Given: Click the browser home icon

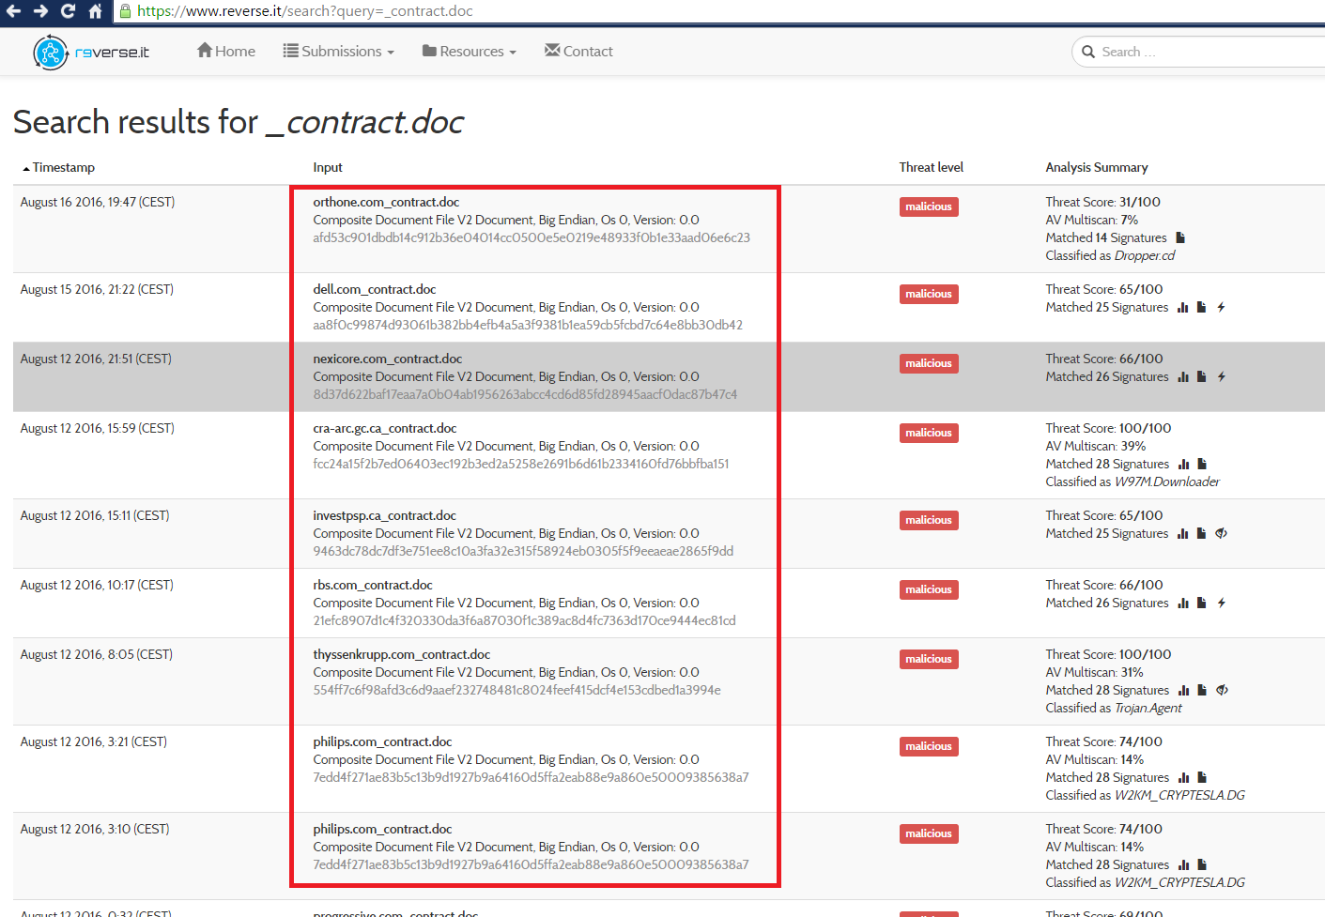Looking at the screenshot, I should click(x=95, y=11).
